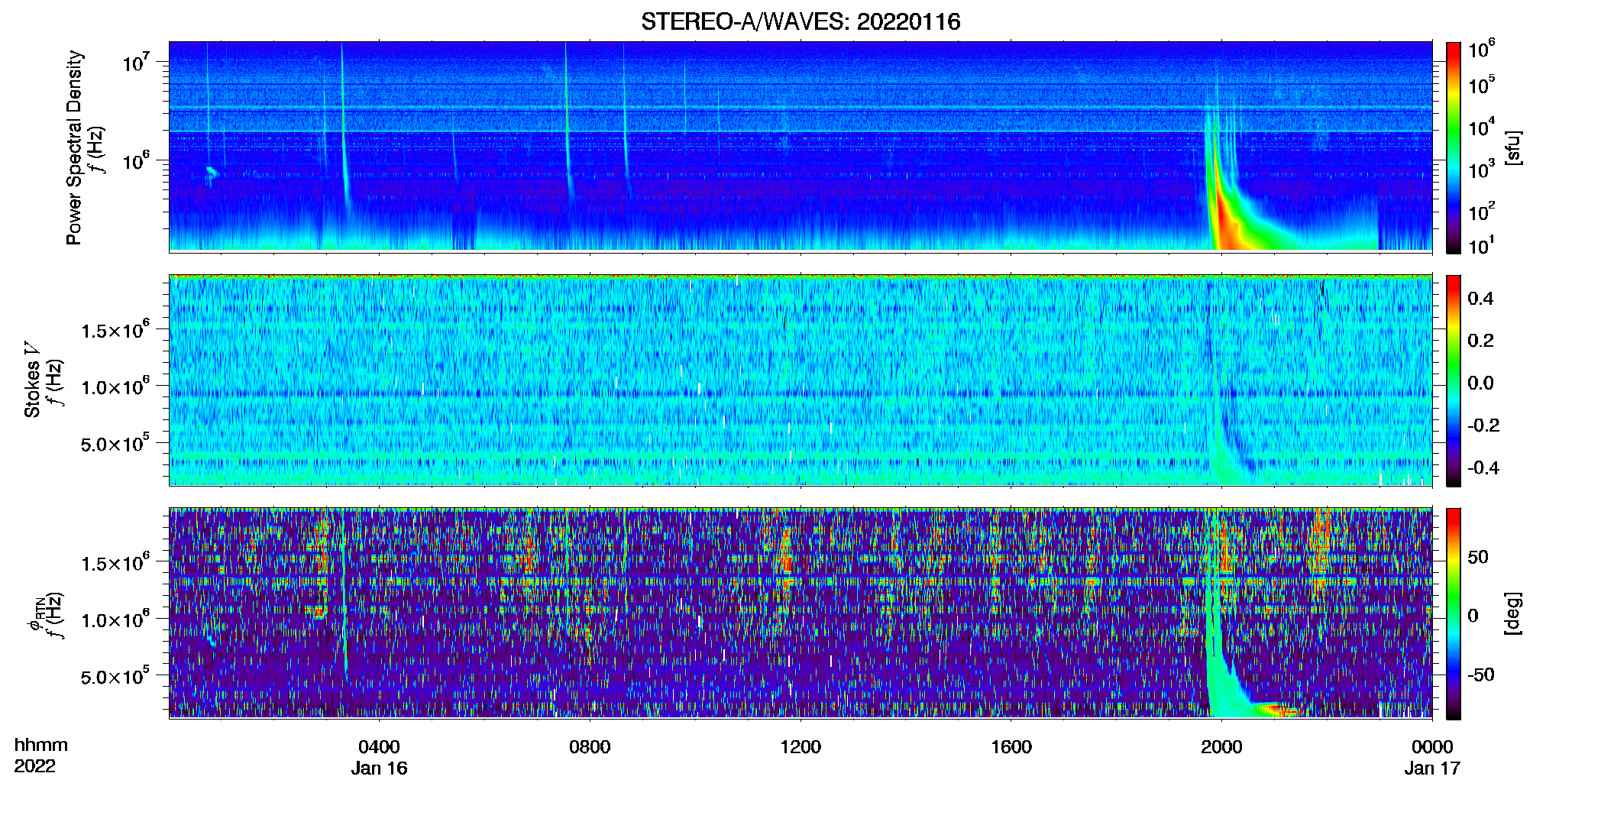The height and width of the screenshot is (825, 1601).
Task: Click the 1600 time axis label
Action: click(1011, 747)
